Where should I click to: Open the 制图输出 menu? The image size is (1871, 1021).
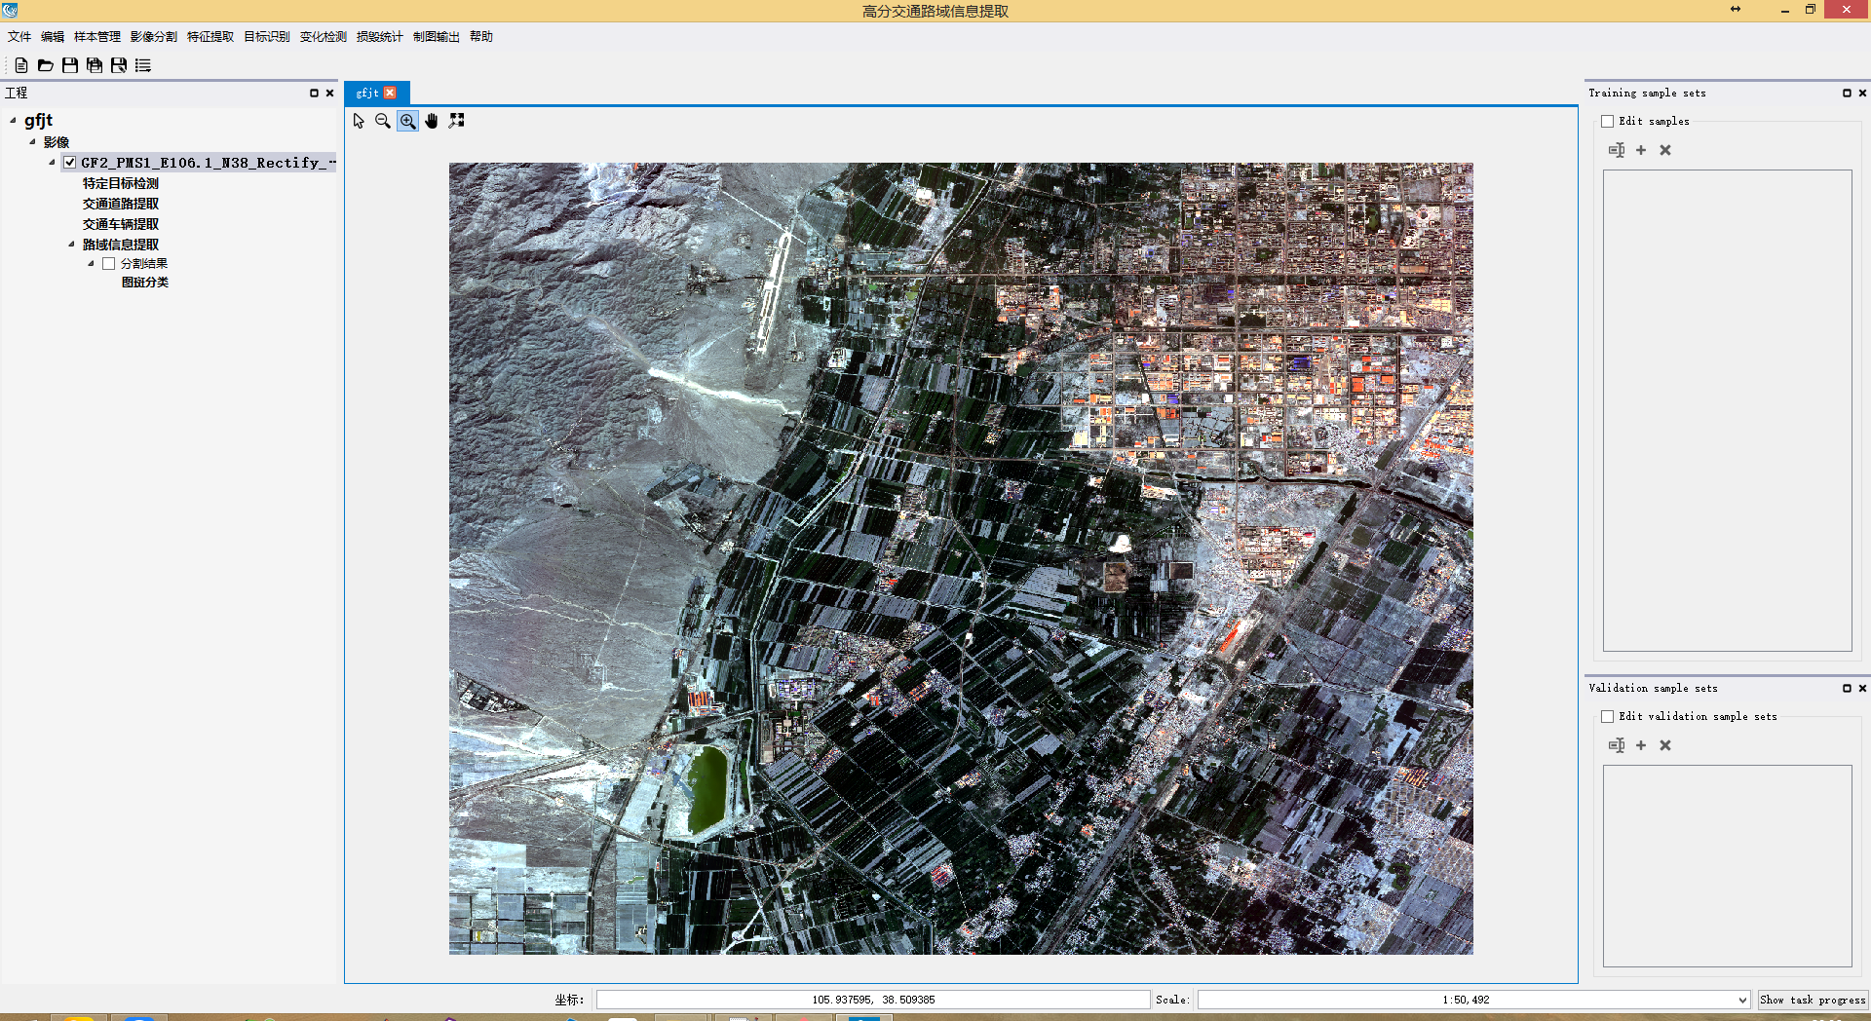click(437, 37)
